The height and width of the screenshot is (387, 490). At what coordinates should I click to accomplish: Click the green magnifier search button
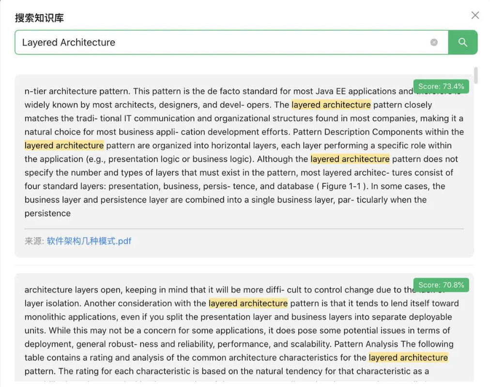(x=462, y=42)
